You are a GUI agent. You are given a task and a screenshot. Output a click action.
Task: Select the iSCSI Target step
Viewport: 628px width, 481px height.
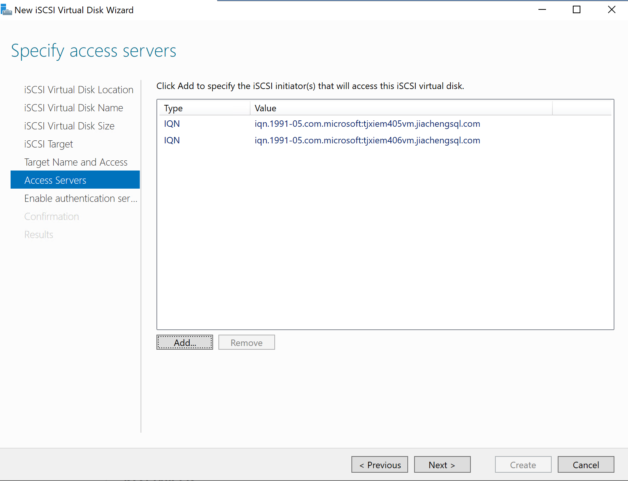(x=49, y=144)
